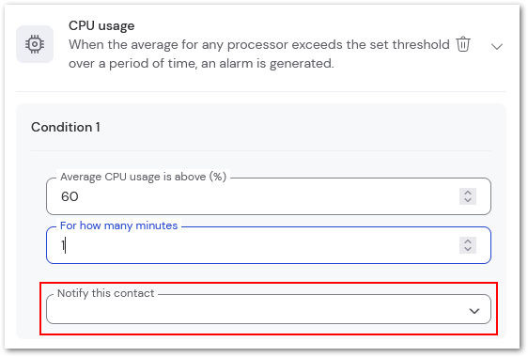This screenshot has height=357, width=528.
Task: Click the Notify this contact label
Action: [106, 293]
